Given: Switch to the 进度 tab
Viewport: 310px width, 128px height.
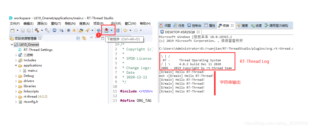Looking at the screenshot, I should click(x=256, y=25).
